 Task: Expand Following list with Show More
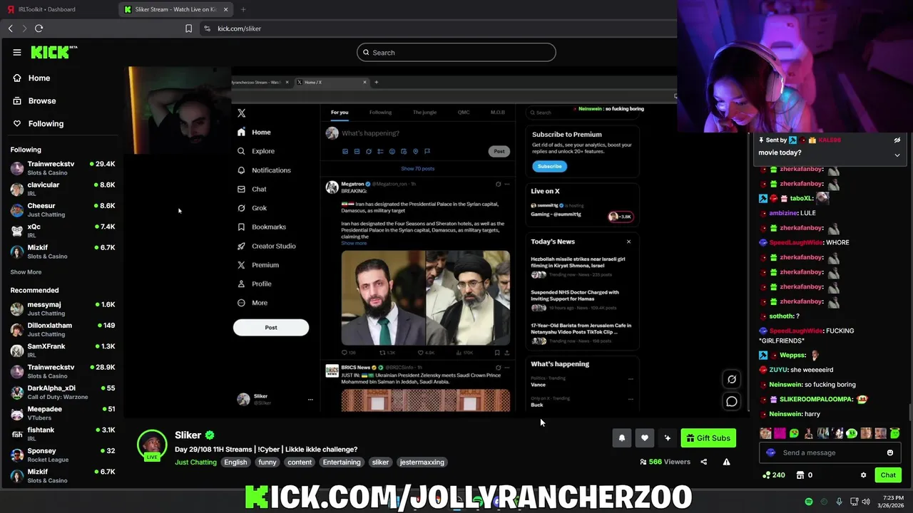tap(26, 272)
